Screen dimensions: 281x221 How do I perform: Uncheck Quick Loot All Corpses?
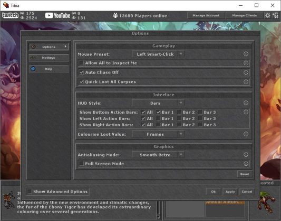click(x=82, y=82)
